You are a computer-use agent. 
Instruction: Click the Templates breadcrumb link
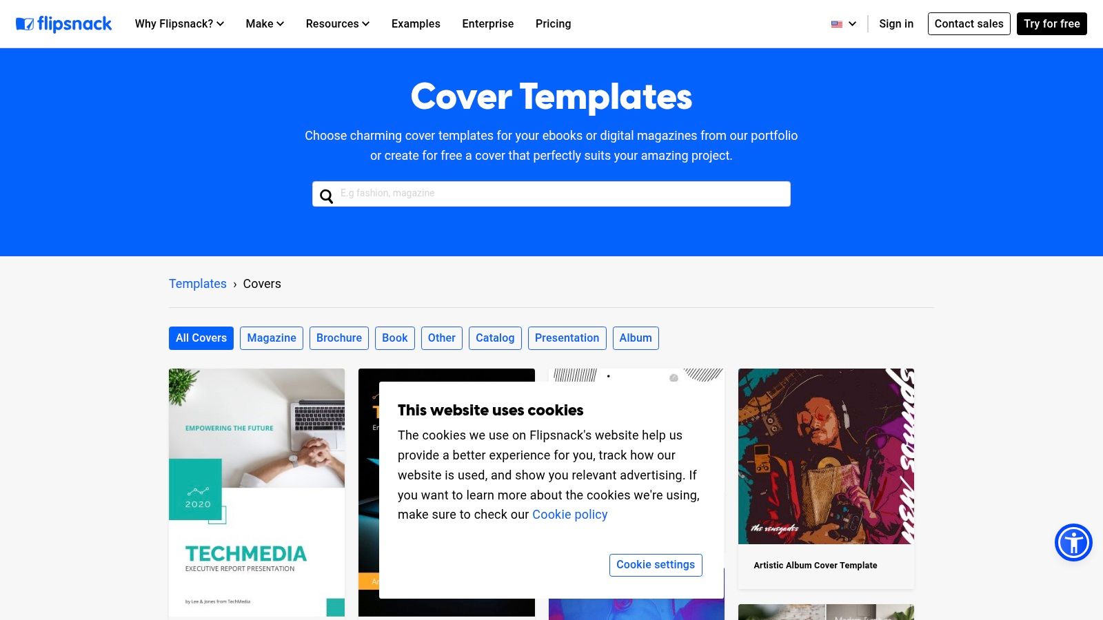[198, 284]
